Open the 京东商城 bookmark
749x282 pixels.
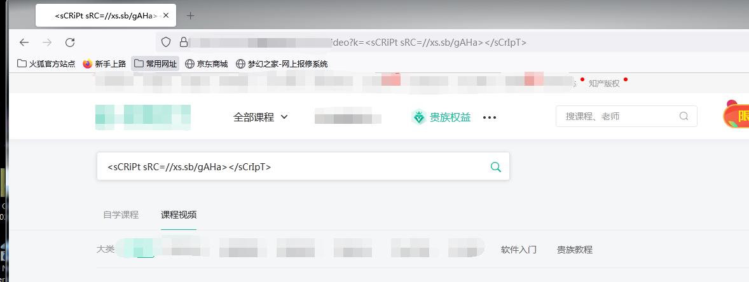click(207, 64)
